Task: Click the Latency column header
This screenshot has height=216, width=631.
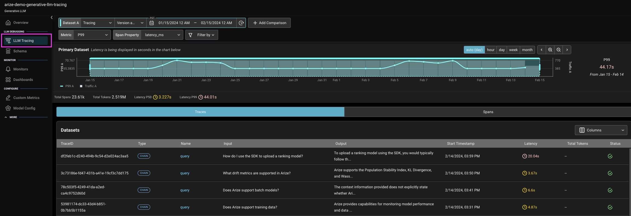Action: point(530,143)
